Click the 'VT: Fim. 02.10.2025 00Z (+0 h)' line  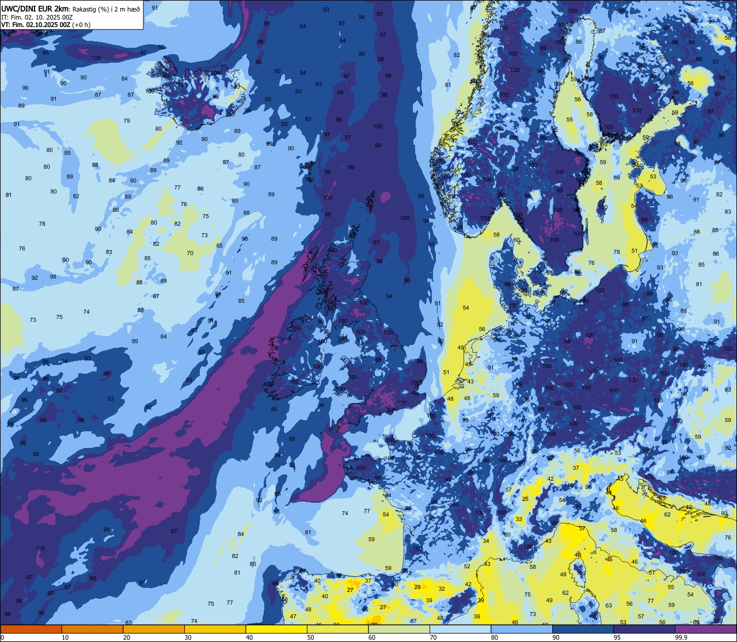(x=45, y=25)
